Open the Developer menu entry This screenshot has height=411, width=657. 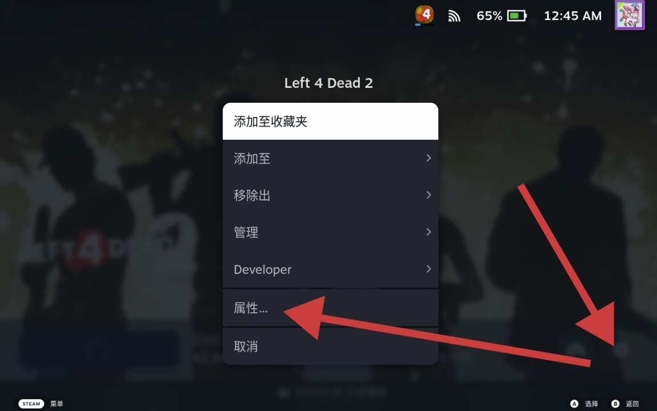coord(330,269)
